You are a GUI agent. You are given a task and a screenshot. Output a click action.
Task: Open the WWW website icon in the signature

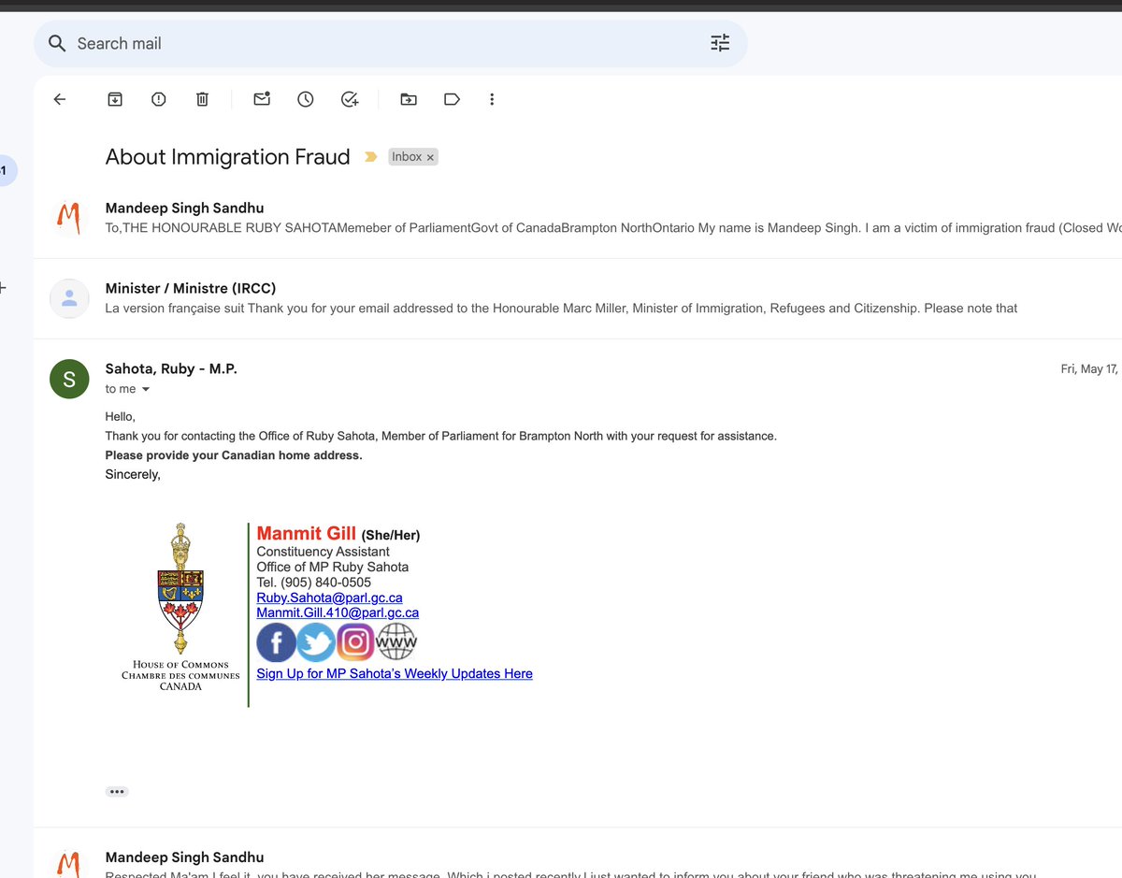396,641
